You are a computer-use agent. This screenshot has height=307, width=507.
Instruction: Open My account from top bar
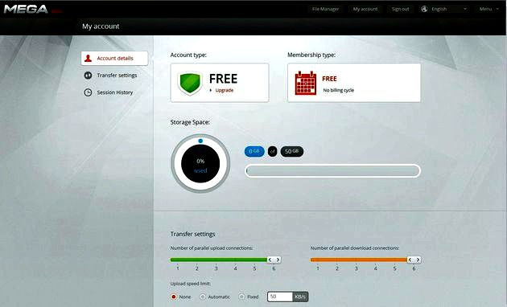pyautogui.click(x=365, y=9)
